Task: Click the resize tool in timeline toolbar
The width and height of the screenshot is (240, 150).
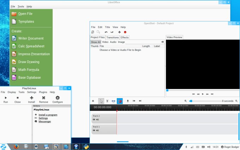Action: tap(114, 101)
